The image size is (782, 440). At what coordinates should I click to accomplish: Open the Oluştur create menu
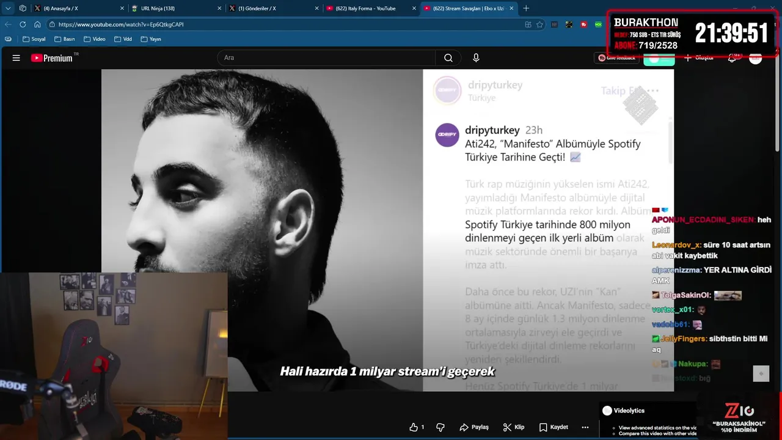[x=699, y=58]
